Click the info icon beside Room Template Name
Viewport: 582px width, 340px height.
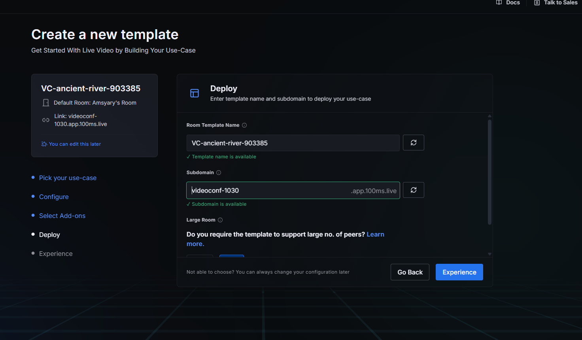(x=244, y=125)
